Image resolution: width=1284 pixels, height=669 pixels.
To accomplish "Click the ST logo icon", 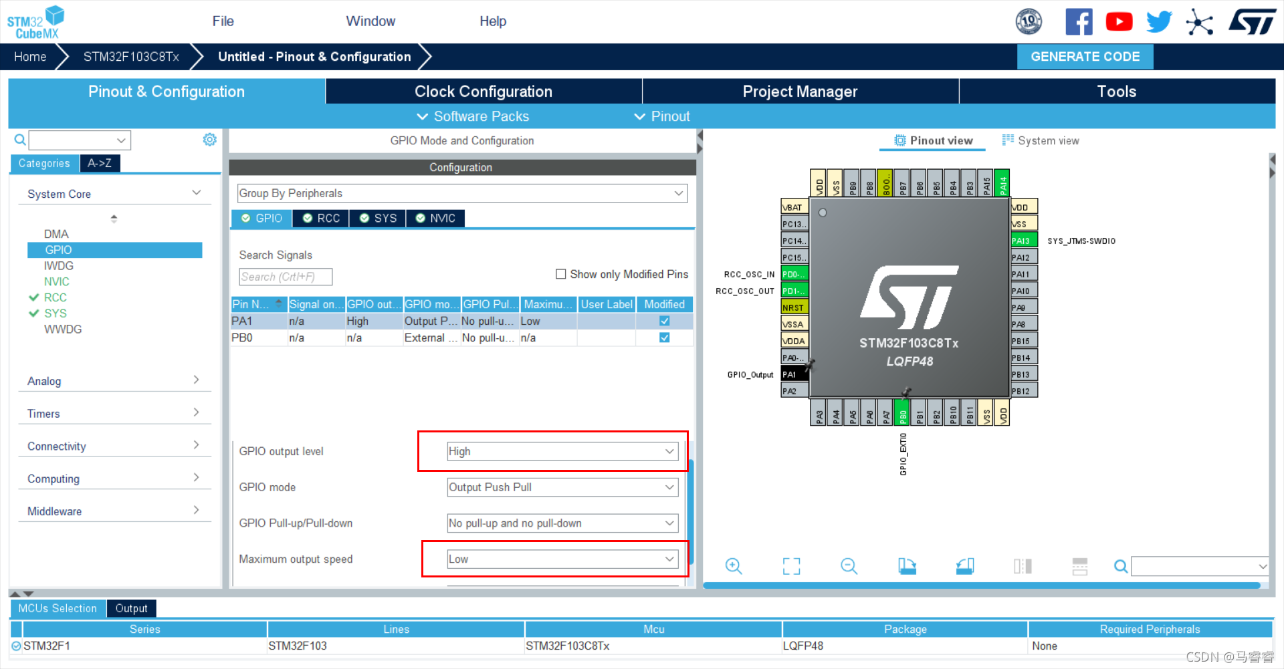I will 1253,21.
